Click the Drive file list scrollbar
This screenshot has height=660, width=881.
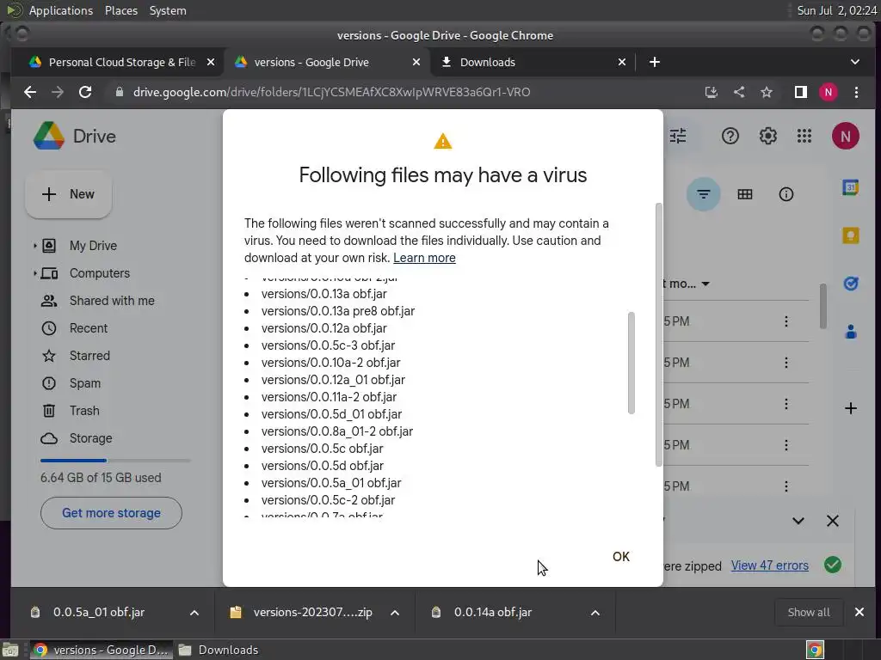tap(822, 306)
